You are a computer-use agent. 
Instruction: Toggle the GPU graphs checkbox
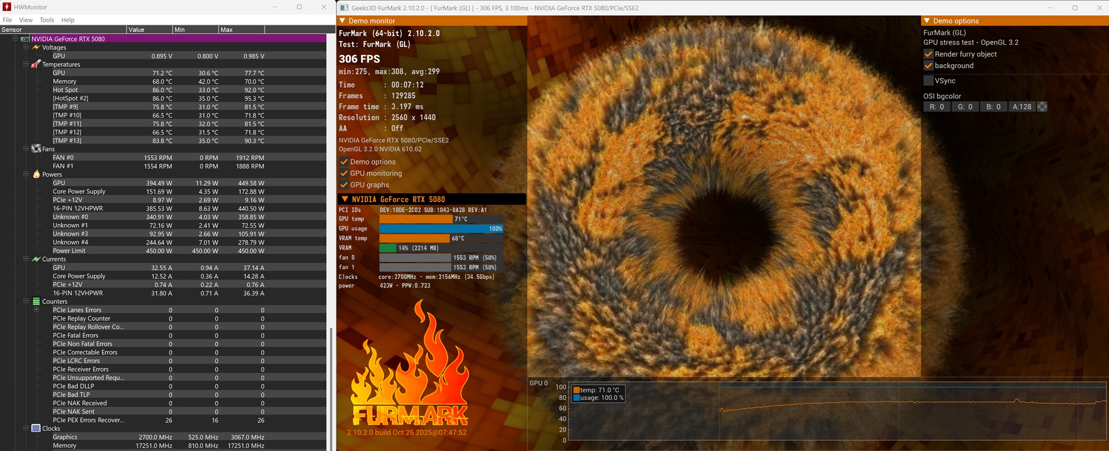[x=344, y=185]
